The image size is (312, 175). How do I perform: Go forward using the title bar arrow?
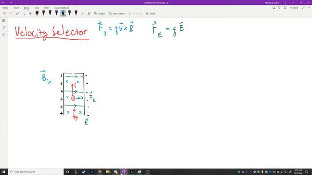11,2
